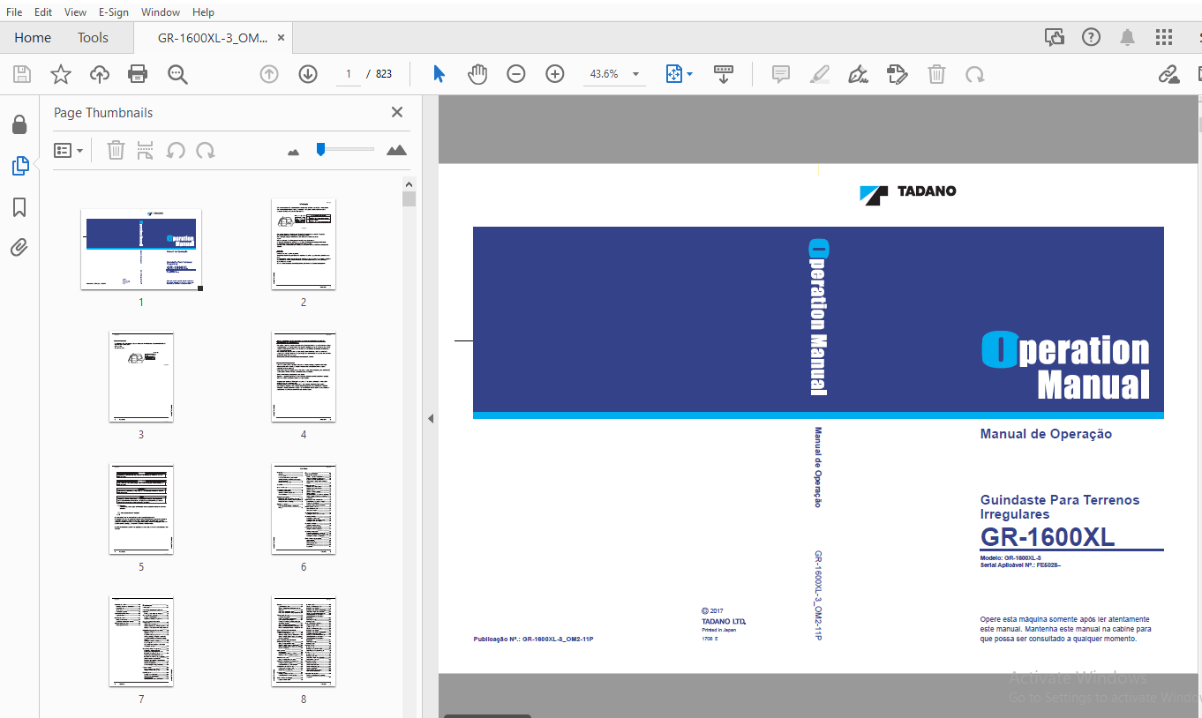Select the page 2 thumbnail
1202x718 pixels.
coord(304,244)
